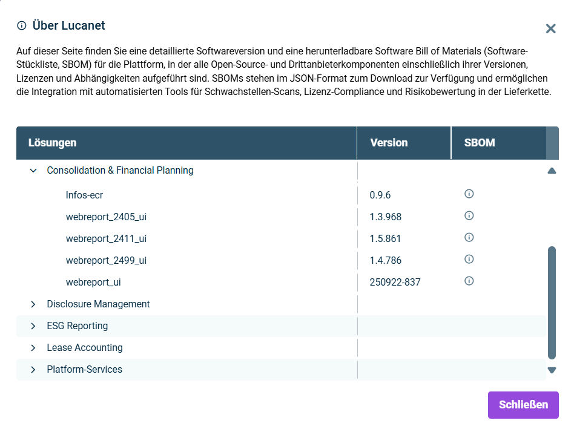574x432 pixels.
Task: Open SBOM info for webreport_2405_ui
Action: [469, 216]
